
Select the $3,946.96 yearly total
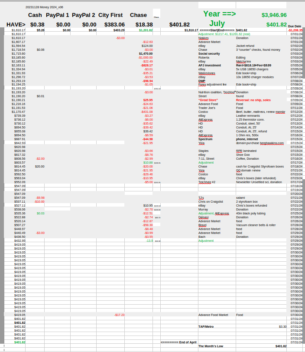click(274, 15)
